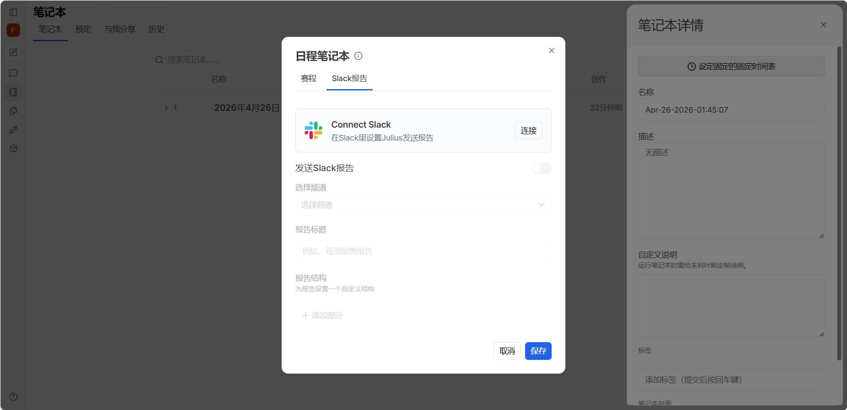Viewport: 847px width, 410px height.
Task: Click the Connect Slack heading
Action: tap(361, 125)
